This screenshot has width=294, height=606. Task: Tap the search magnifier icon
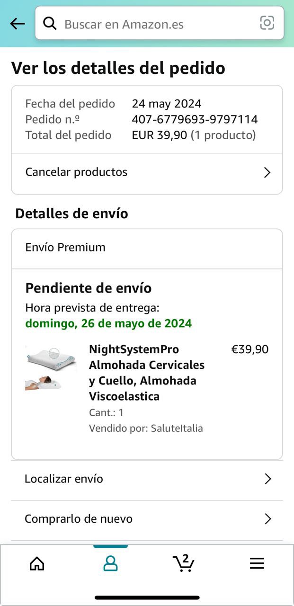coord(50,23)
